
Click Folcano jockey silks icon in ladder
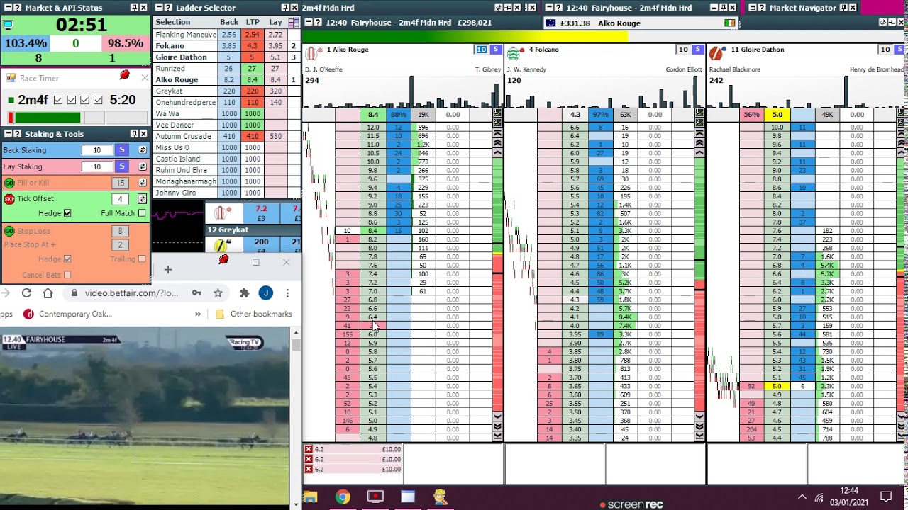[x=514, y=53]
